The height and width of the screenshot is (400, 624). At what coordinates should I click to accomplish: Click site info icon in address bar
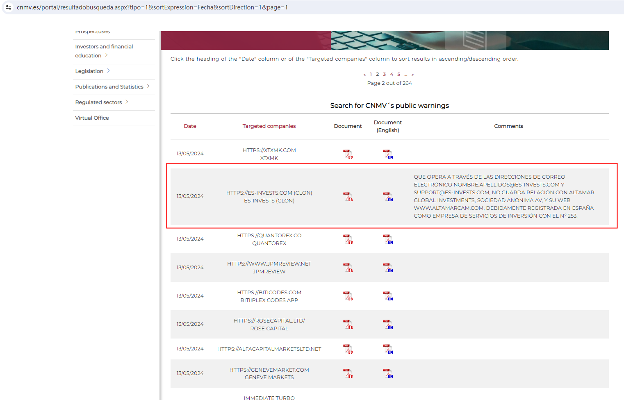click(9, 7)
